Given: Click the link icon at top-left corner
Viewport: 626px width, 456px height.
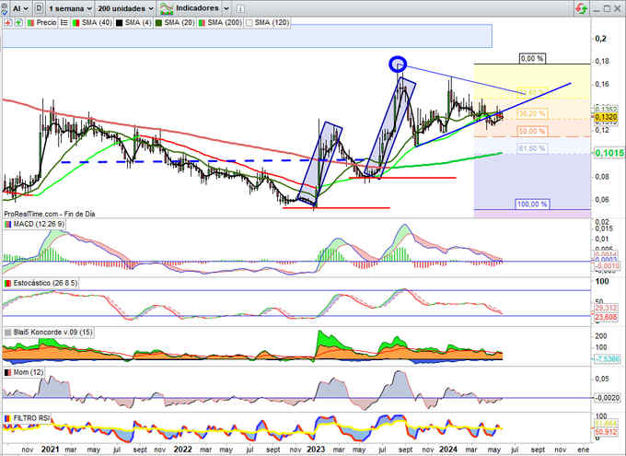Looking at the screenshot, I should tap(4, 8).
